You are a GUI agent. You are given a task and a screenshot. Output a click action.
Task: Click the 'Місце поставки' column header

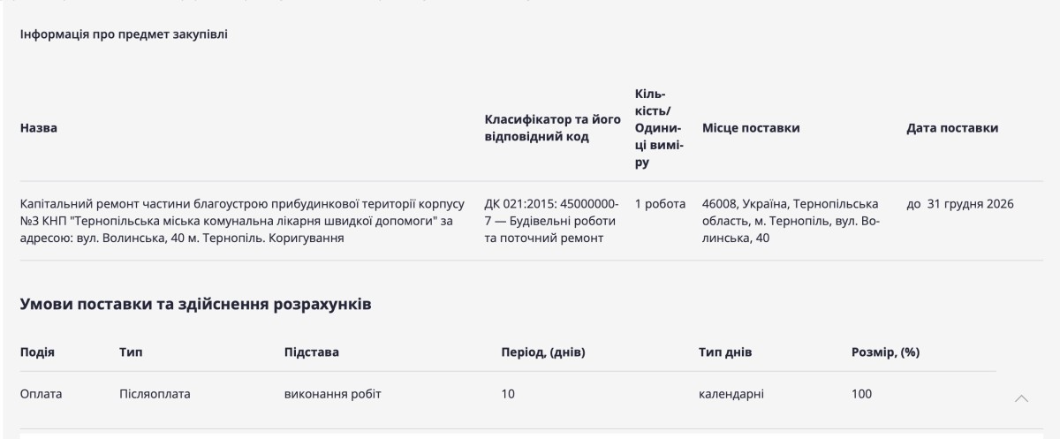751,129
